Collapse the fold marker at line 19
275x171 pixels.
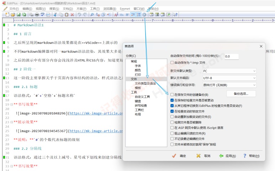12,104
